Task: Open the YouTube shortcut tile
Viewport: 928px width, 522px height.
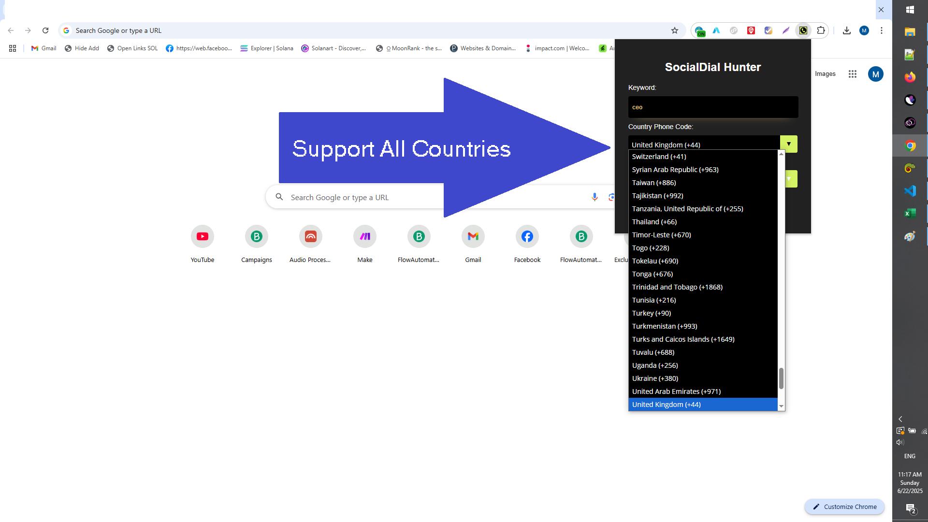Action: click(202, 237)
